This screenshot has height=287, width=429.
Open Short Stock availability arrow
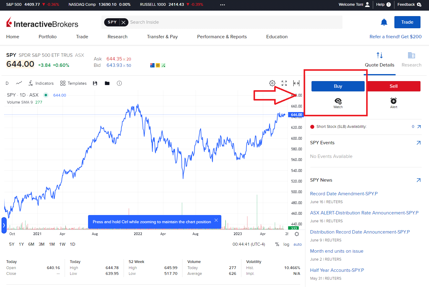[419, 127]
